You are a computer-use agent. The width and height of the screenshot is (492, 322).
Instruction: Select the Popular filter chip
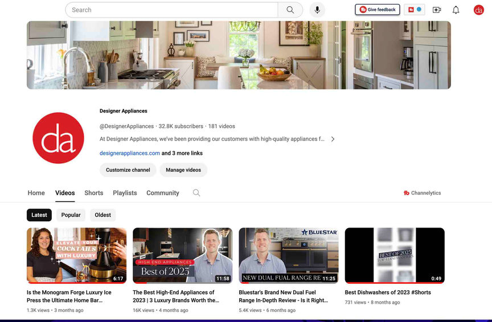click(x=71, y=215)
